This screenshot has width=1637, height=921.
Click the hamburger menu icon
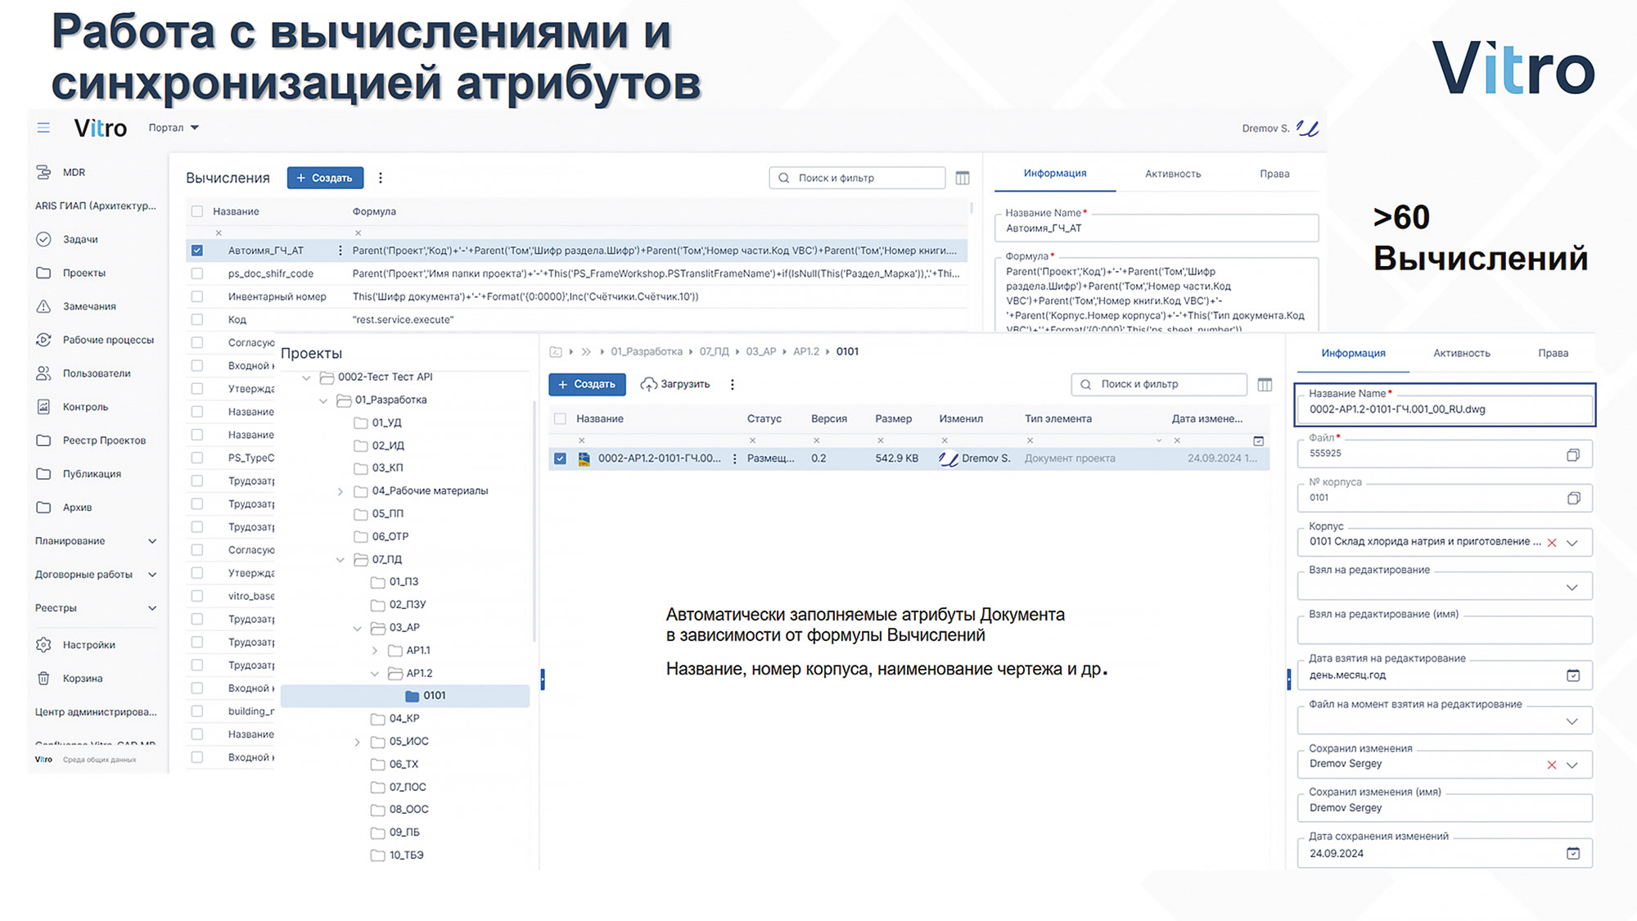coord(43,128)
